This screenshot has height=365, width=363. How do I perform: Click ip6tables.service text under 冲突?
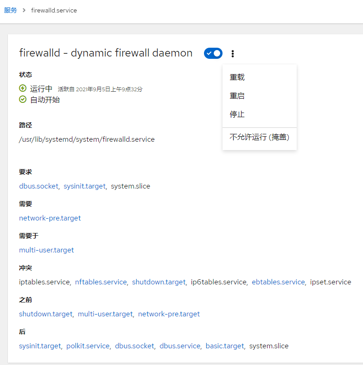[x=218, y=282]
